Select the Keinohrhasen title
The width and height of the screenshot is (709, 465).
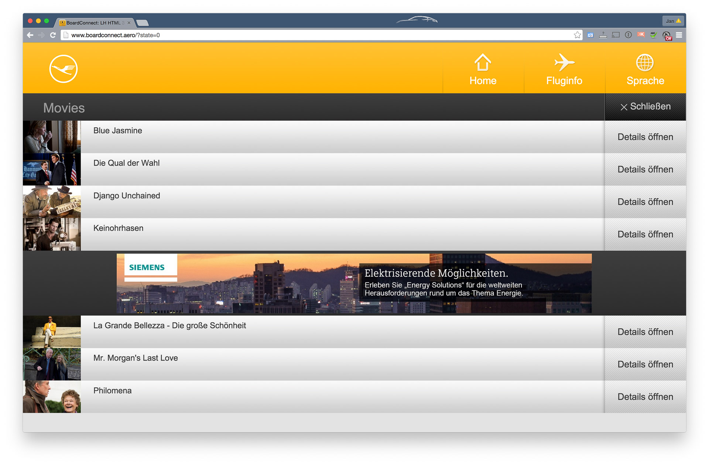(x=118, y=228)
